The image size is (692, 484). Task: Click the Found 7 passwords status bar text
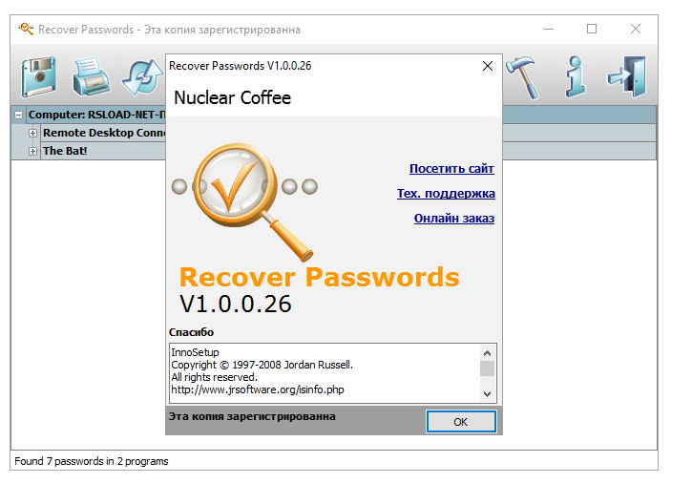point(92,461)
